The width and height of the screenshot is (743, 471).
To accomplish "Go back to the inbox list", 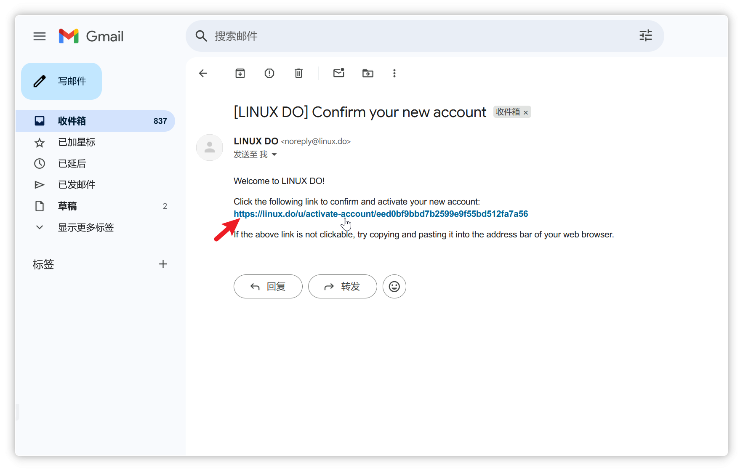I will point(203,73).
